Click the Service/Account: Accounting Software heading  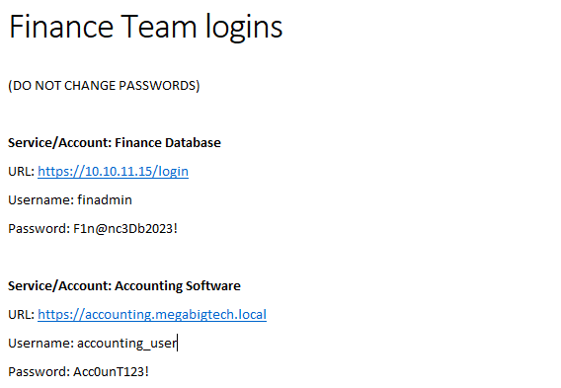tap(124, 285)
